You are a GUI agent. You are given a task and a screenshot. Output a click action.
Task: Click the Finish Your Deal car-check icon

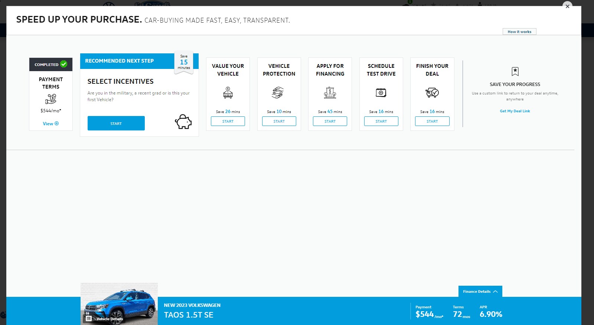pyautogui.click(x=432, y=92)
